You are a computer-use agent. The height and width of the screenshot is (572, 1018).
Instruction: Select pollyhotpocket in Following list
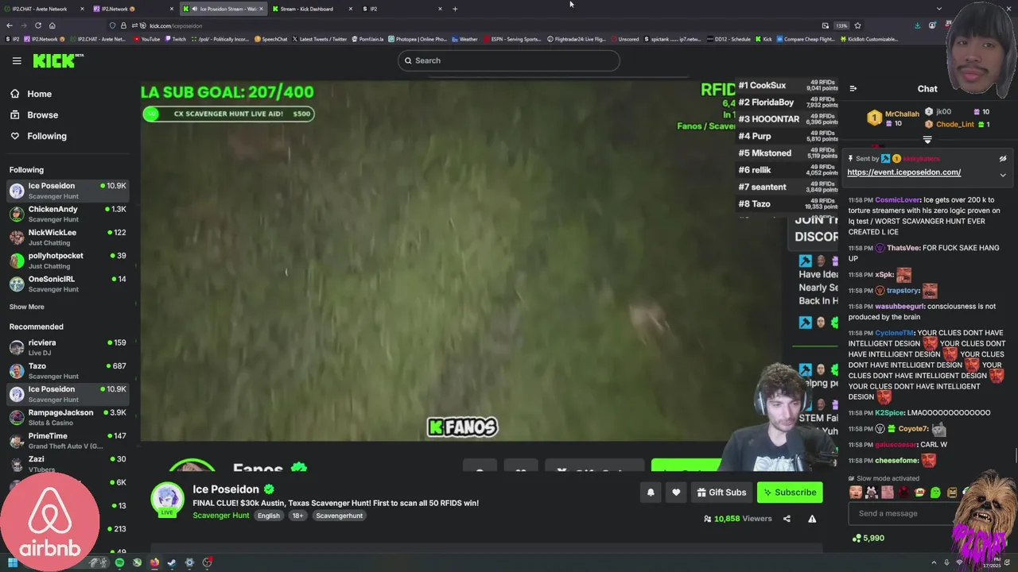[x=68, y=261]
